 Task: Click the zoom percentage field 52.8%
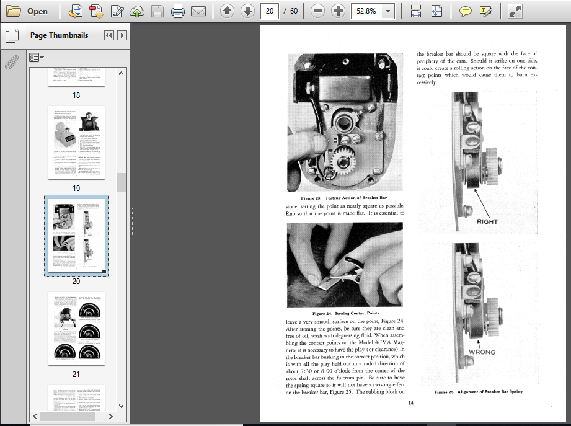coord(366,11)
